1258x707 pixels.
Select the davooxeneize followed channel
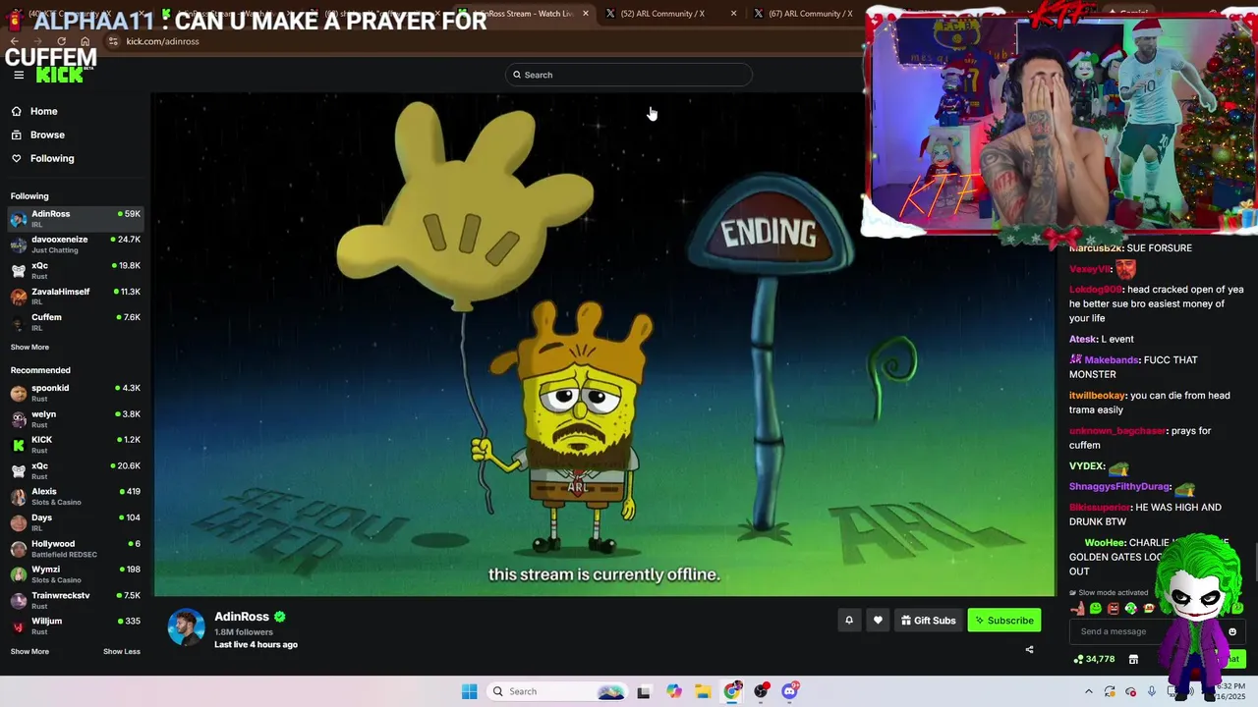76,245
